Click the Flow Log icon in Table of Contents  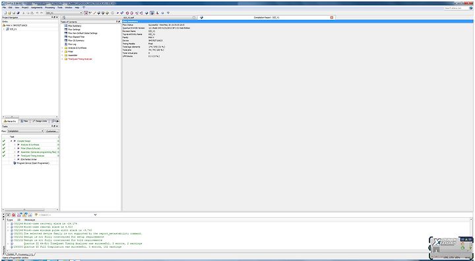pyautogui.click(x=66, y=44)
